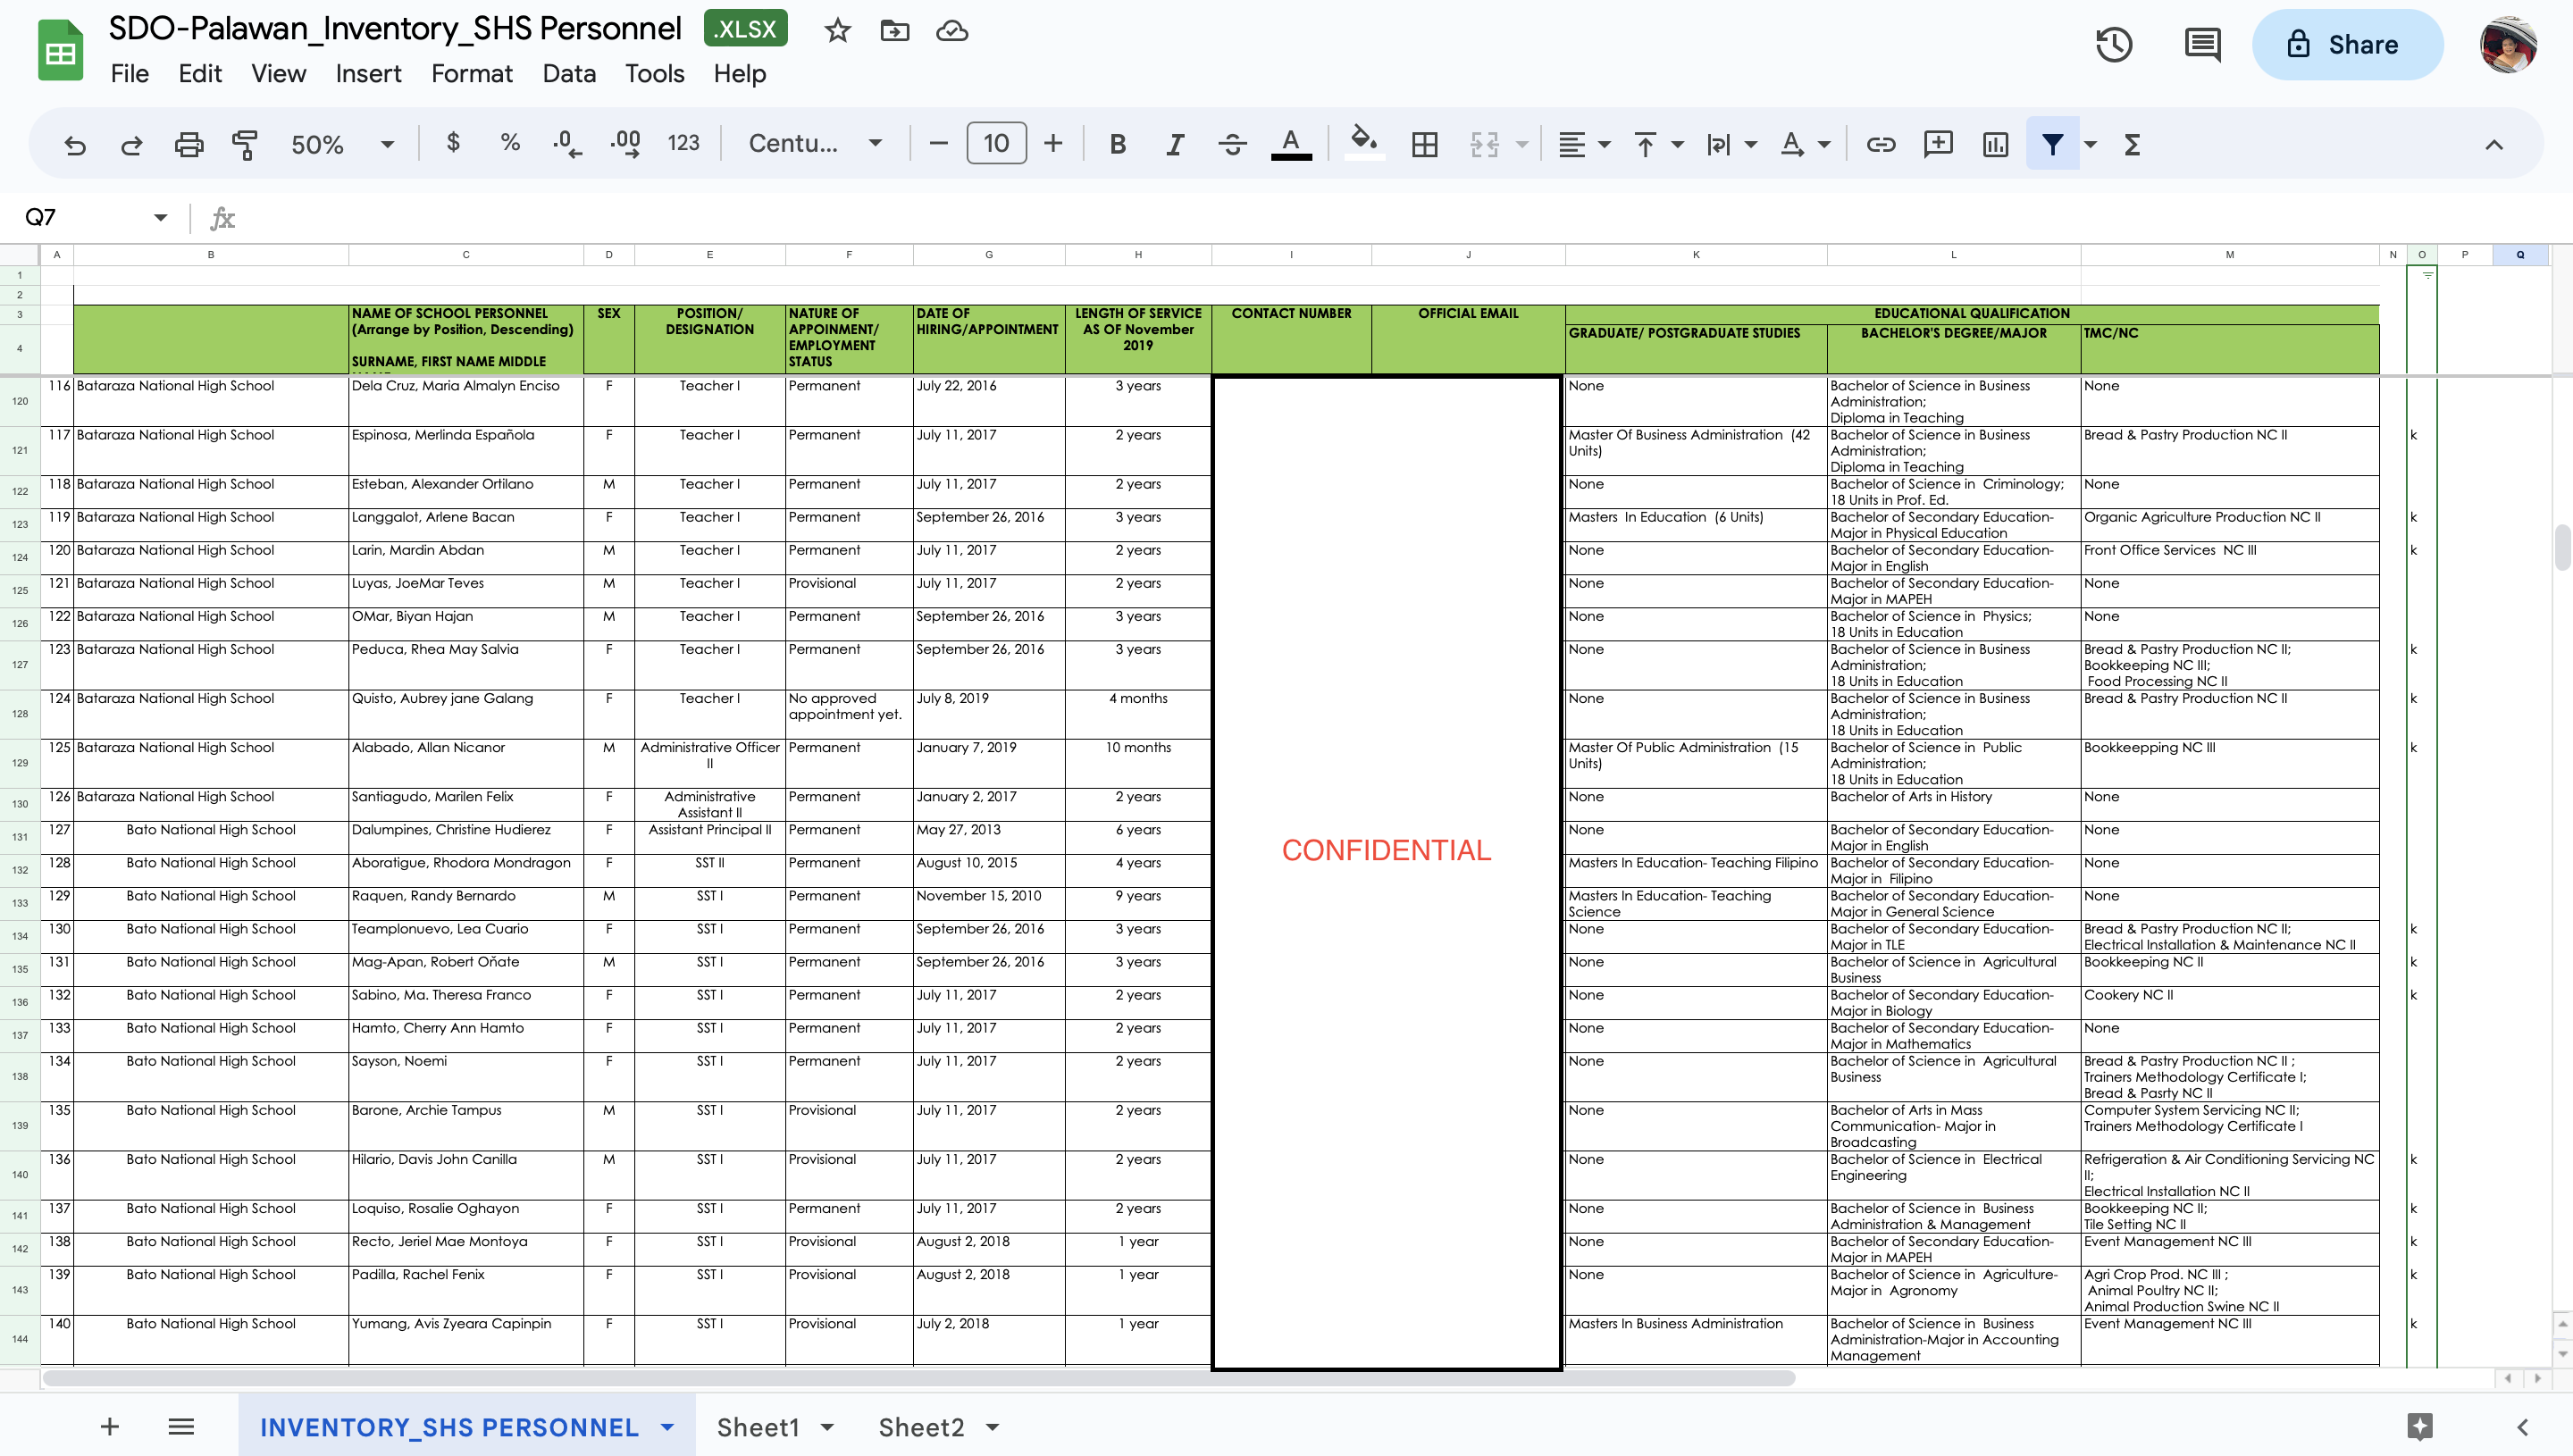2573x1456 pixels.
Task: Open version history clock icon
Action: coord(2114,45)
